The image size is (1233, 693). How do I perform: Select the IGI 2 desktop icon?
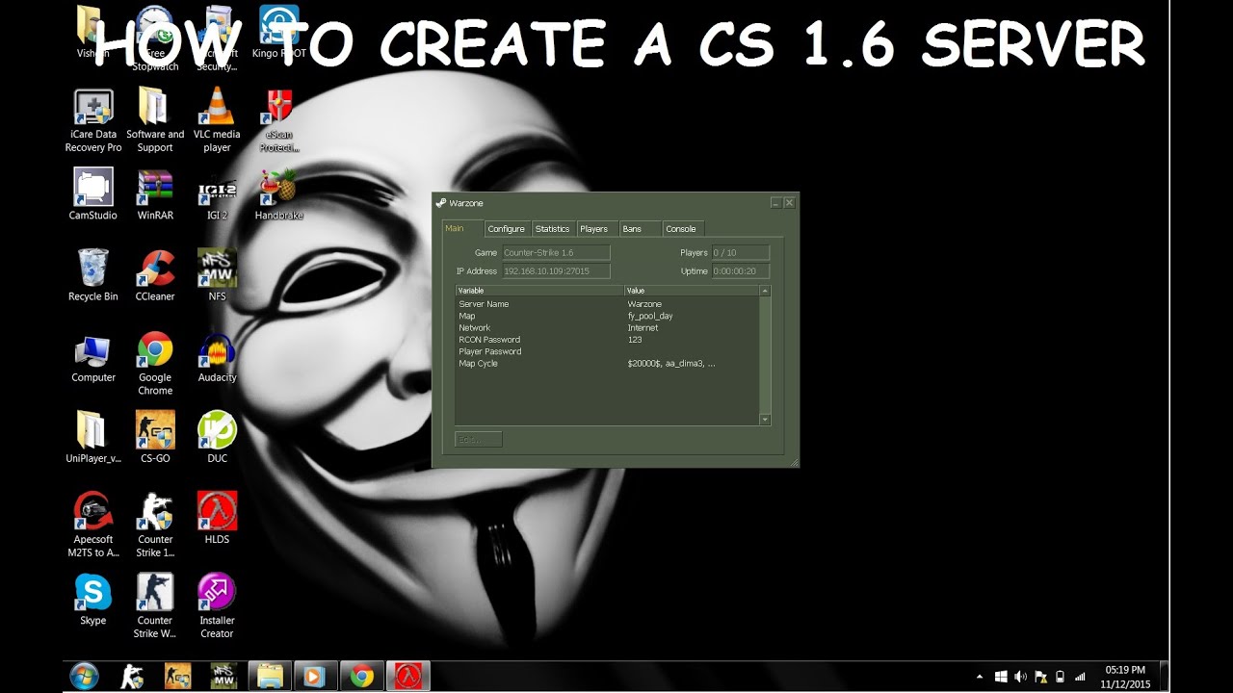click(x=217, y=194)
